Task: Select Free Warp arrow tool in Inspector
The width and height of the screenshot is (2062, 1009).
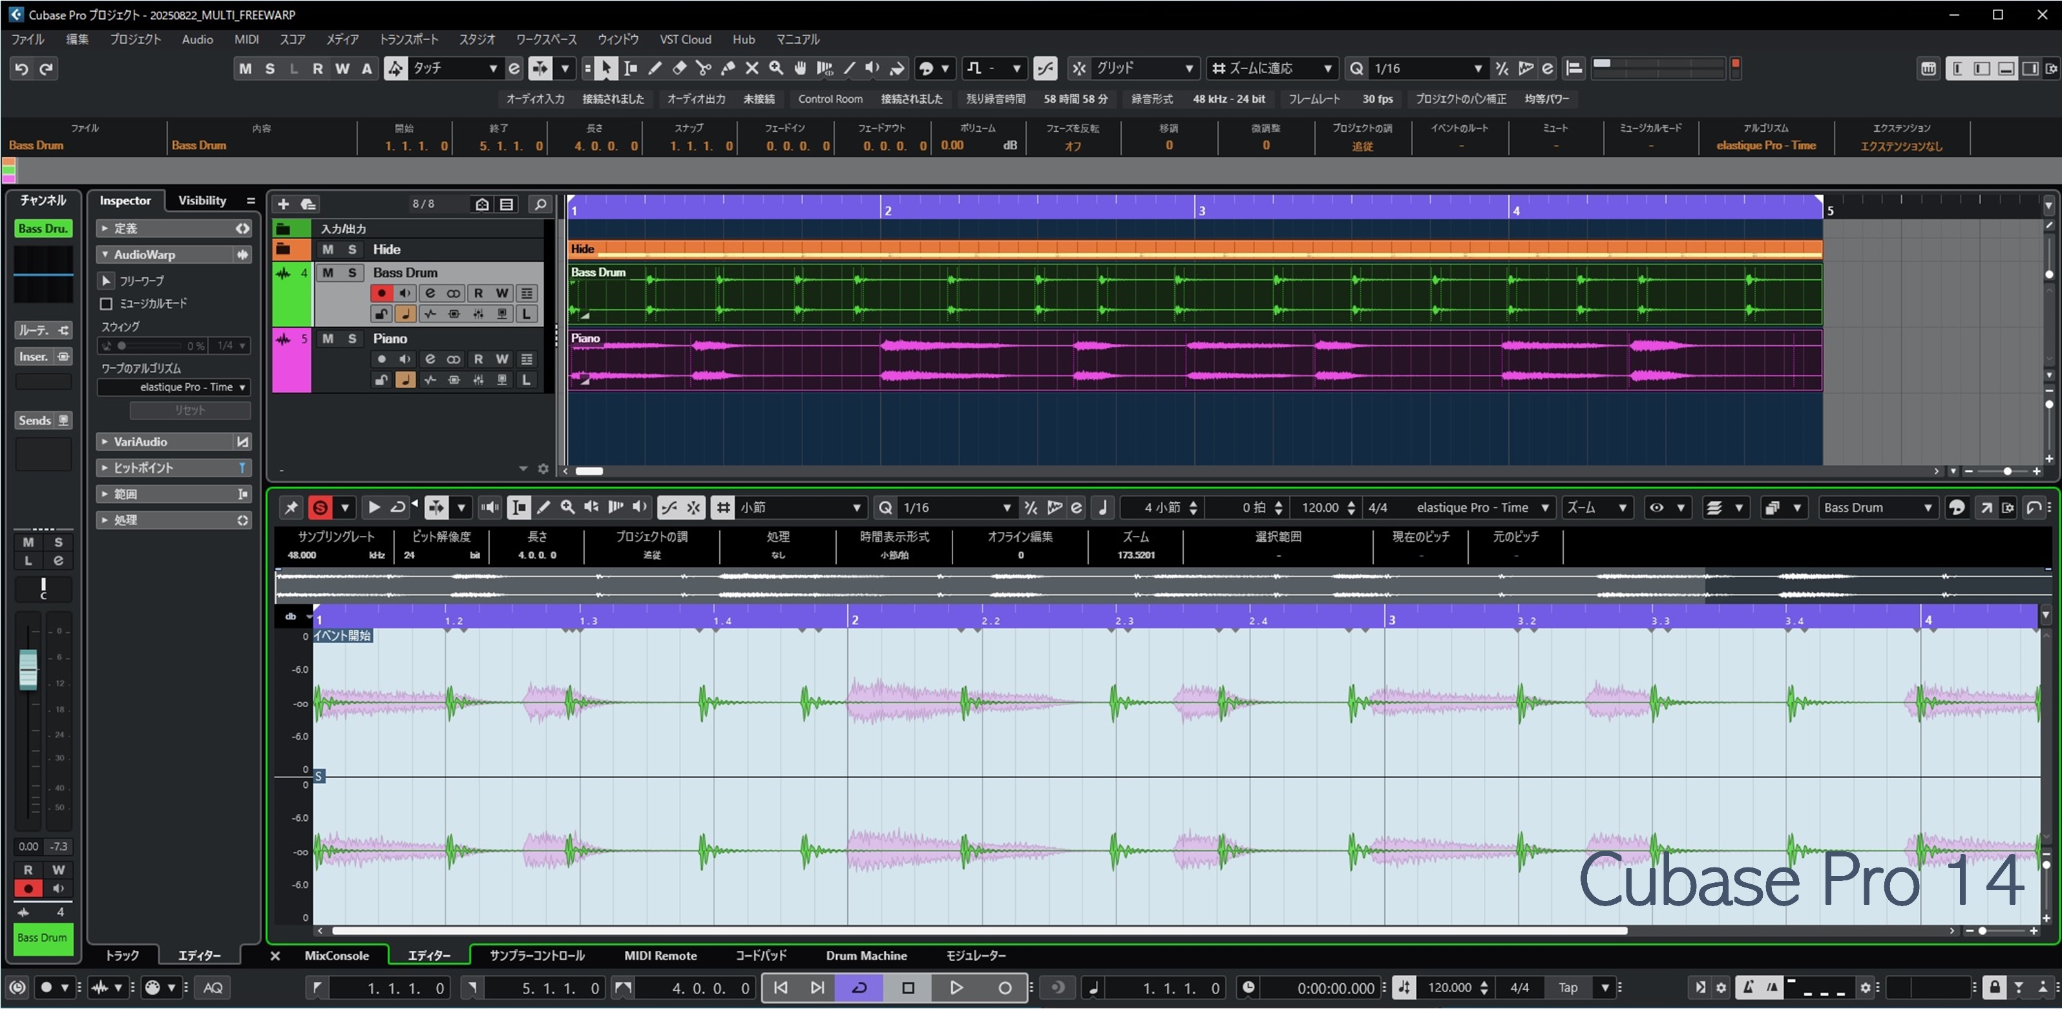Action: [x=107, y=281]
